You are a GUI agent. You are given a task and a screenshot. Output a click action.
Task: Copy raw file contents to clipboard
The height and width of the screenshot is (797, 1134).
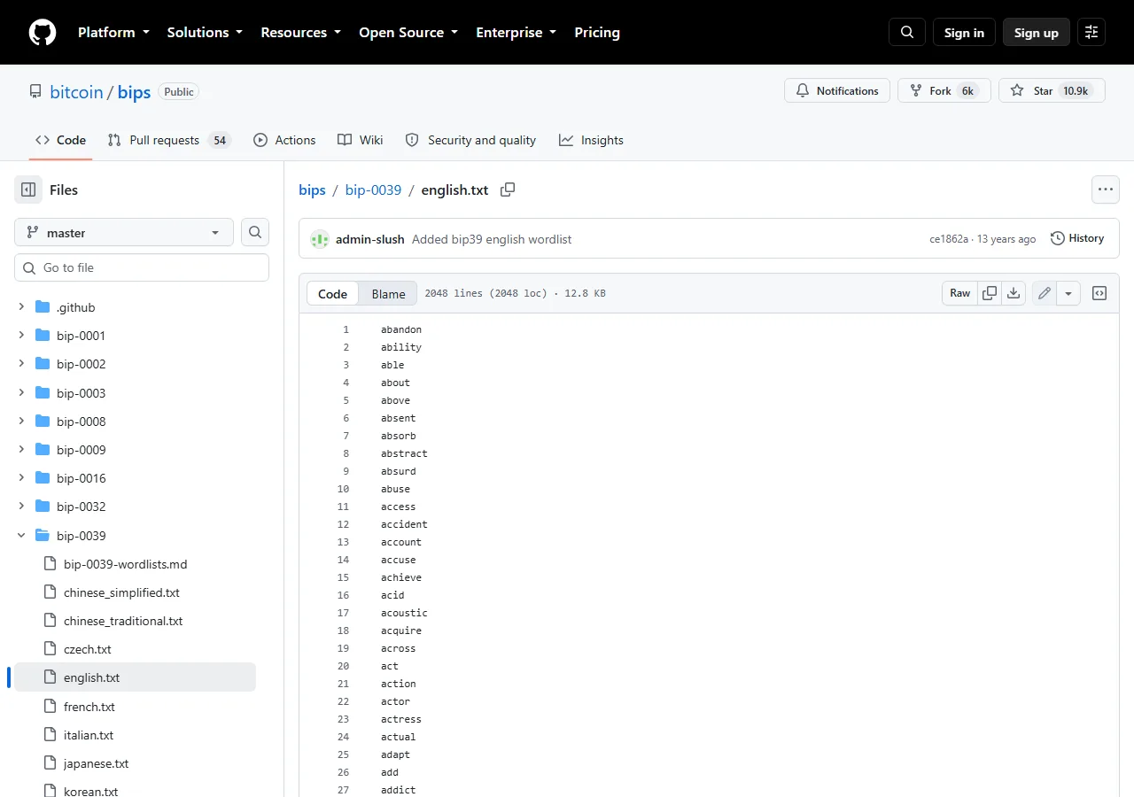coord(990,293)
